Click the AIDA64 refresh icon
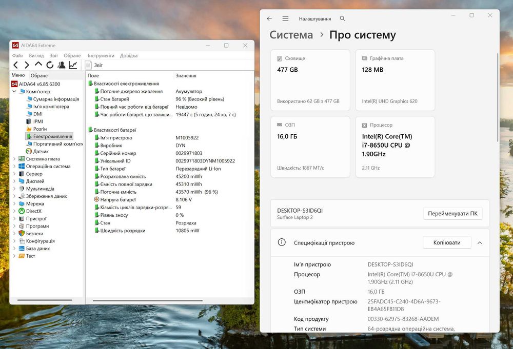The image size is (513, 349). pos(50,65)
